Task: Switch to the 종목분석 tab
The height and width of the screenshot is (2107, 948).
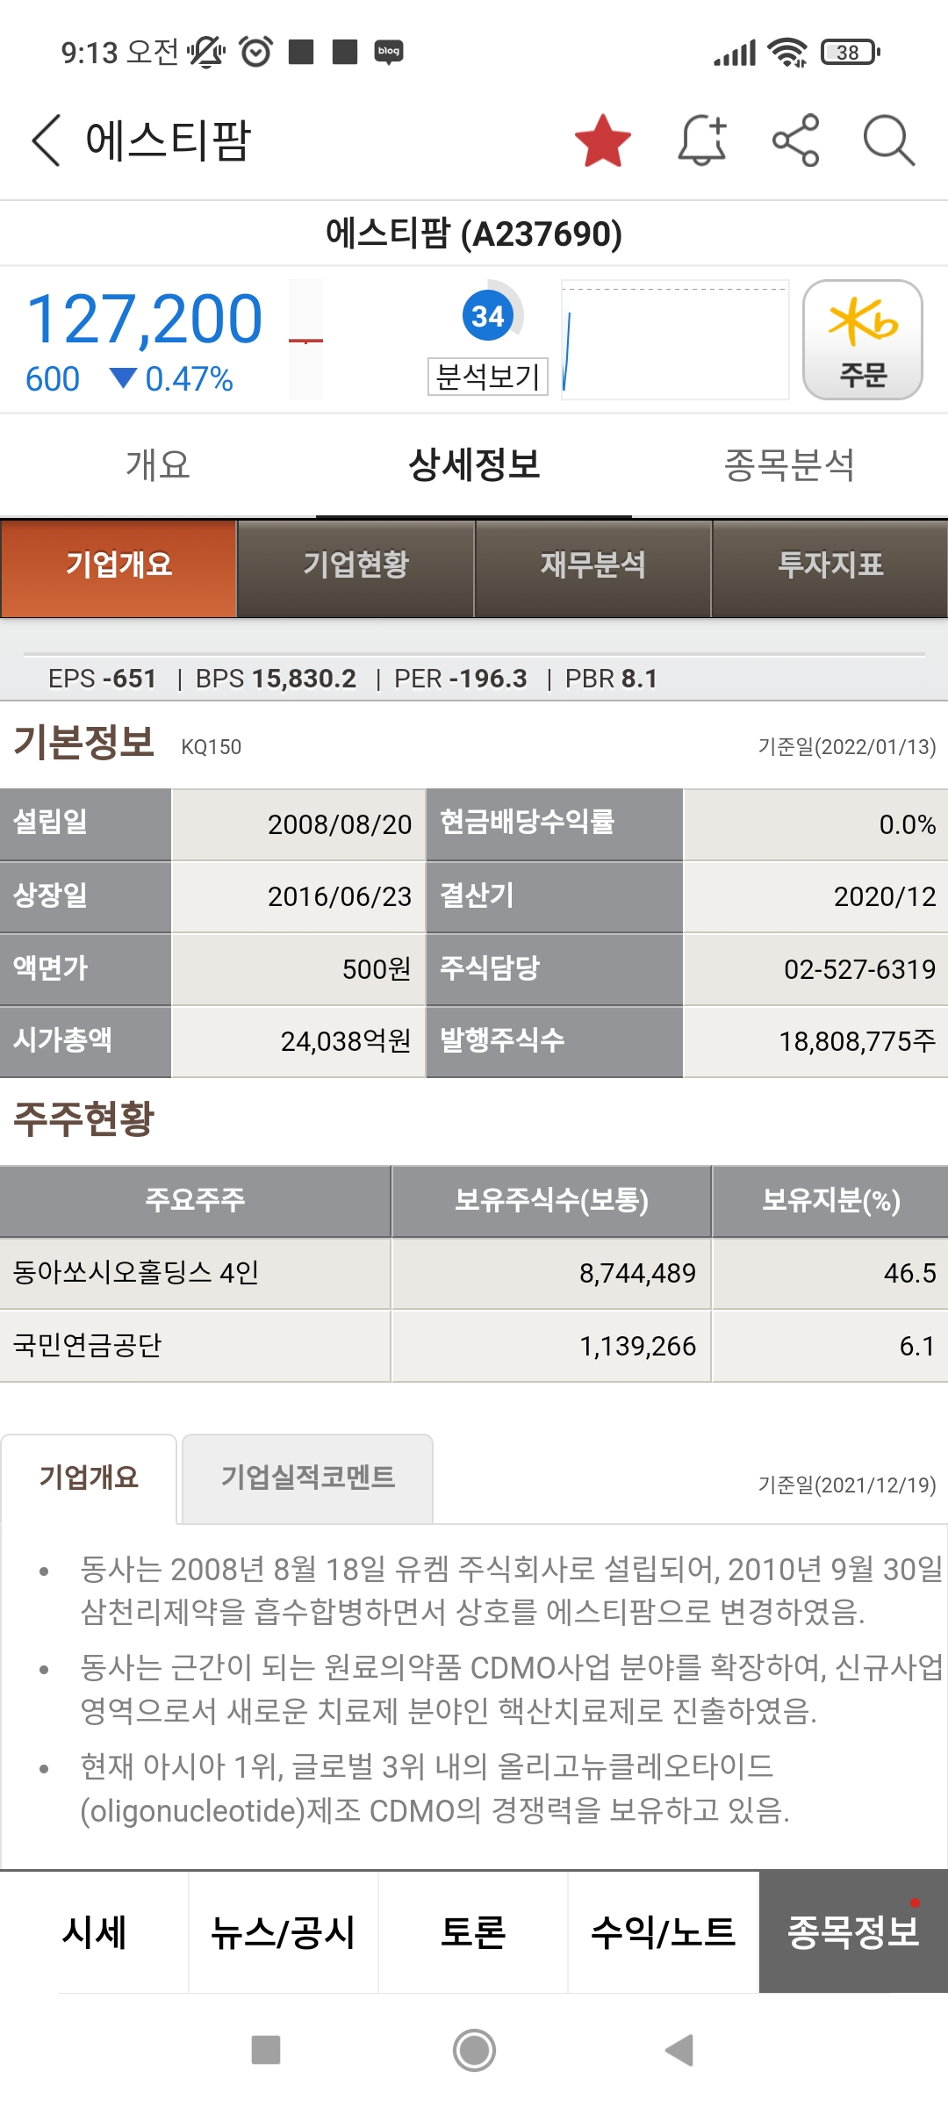Action: click(x=790, y=465)
